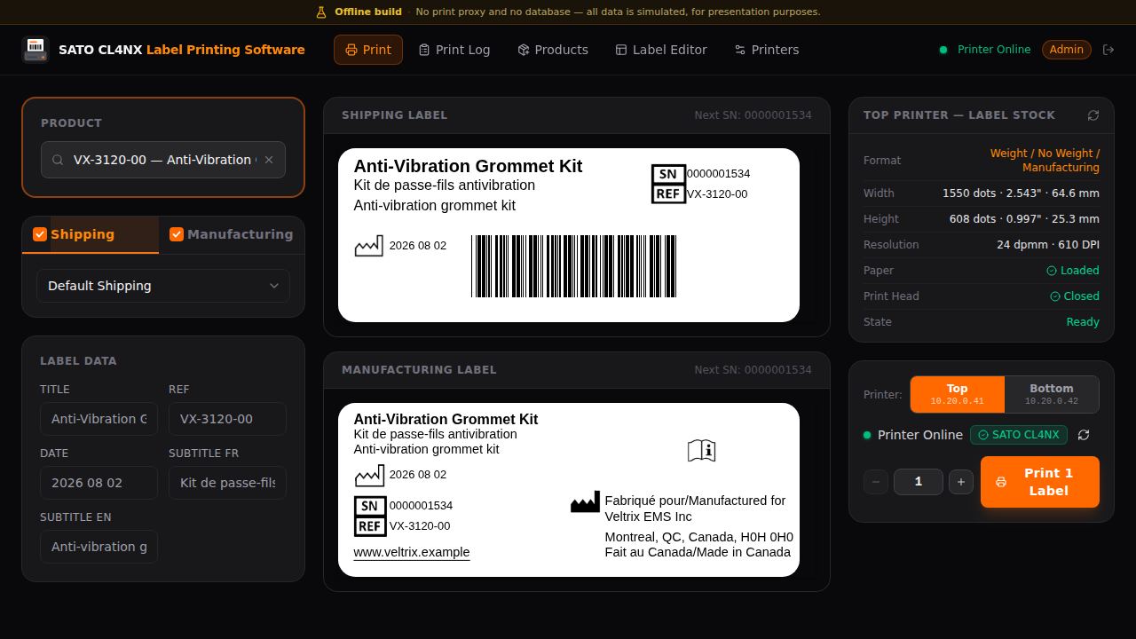This screenshot has width=1136, height=639.
Task: Select the Top printer 10.20.0.41
Action: pos(958,394)
